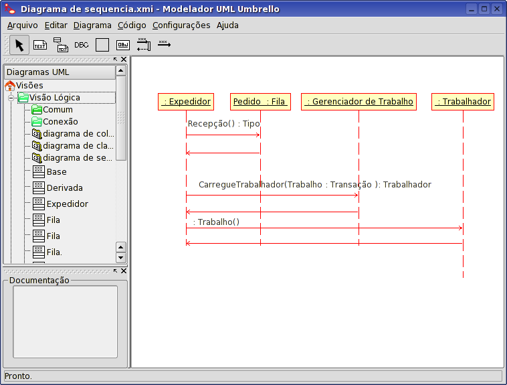
Task: Click the Derivada class icon
Action: [x=39, y=188]
